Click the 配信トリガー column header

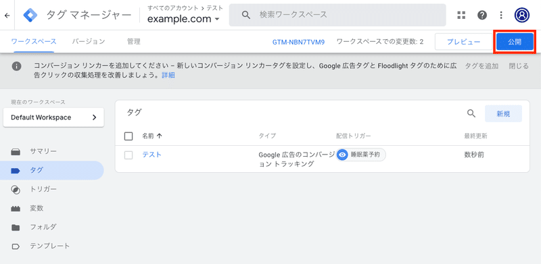point(353,136)
